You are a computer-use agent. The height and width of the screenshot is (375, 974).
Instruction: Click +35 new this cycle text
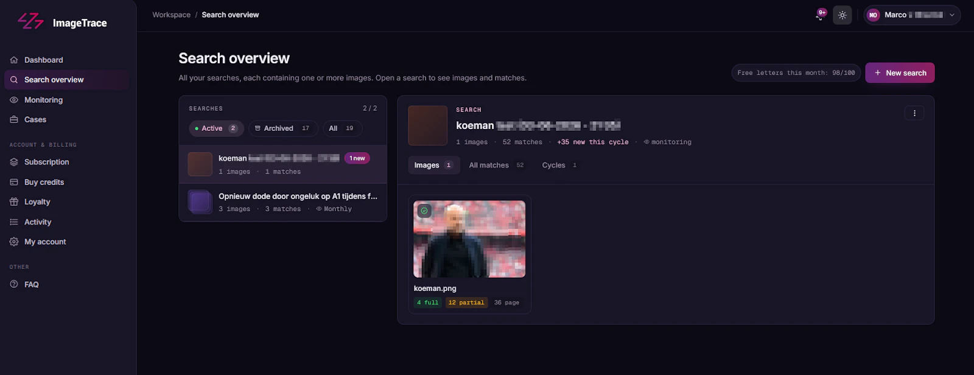(593, 142)
